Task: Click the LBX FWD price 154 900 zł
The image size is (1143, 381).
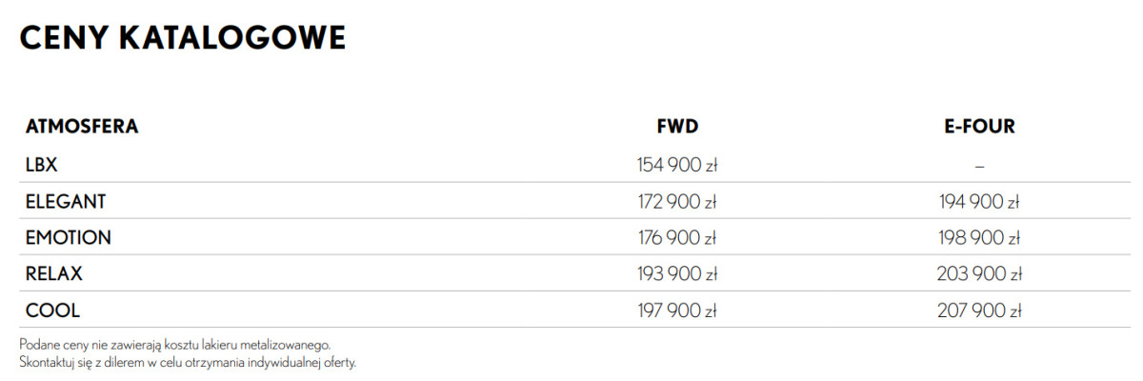Action: pyautogui.click(x=677, y=166)
